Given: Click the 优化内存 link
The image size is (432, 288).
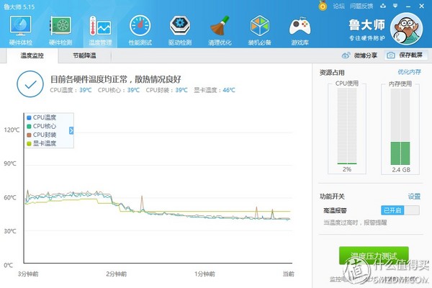Looking at the screenshot, I should (409, 72).
